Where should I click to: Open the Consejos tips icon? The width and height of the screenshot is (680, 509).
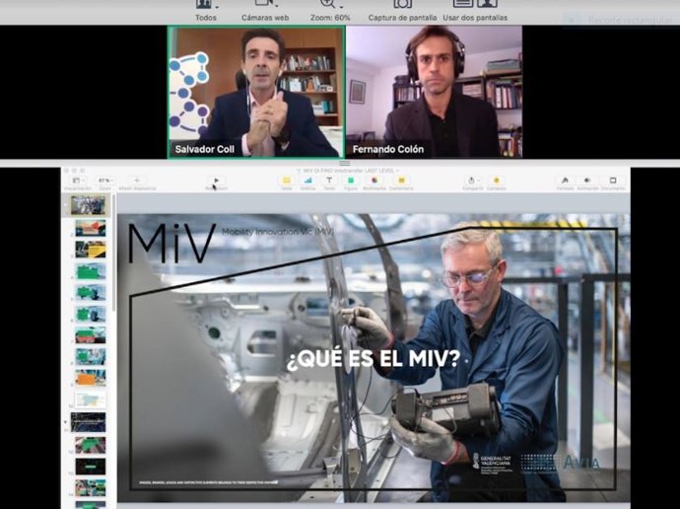coord(496,181)
